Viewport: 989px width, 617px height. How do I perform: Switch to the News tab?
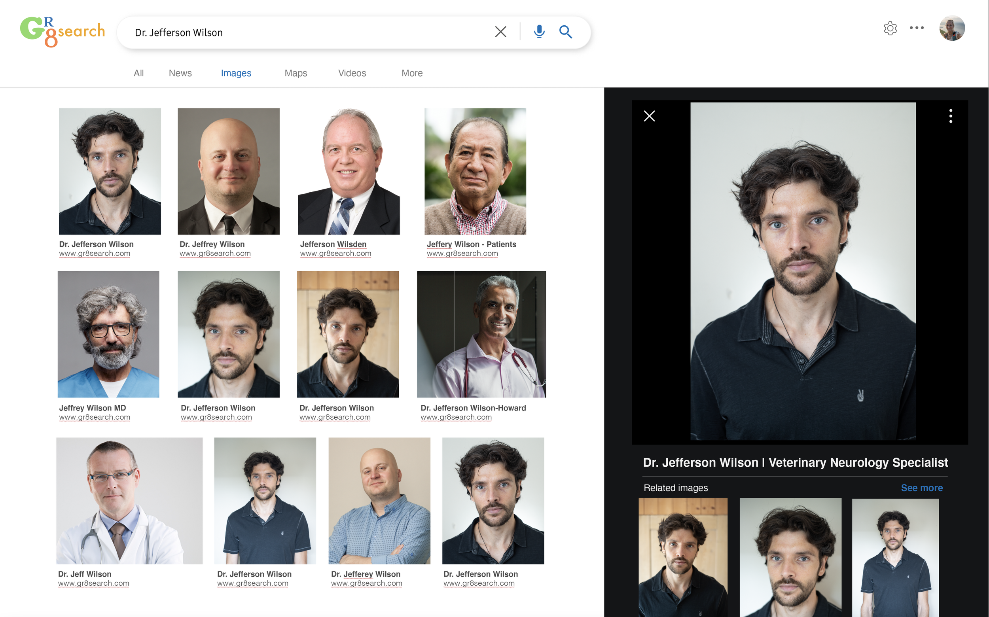click(180, 73)
